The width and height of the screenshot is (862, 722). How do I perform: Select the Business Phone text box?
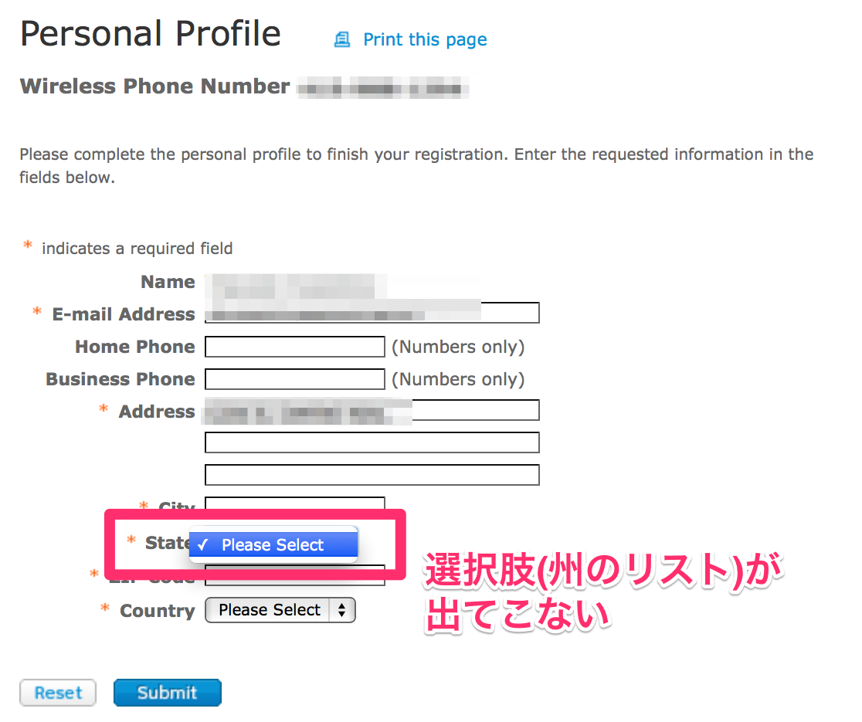(x=294, y=379)
